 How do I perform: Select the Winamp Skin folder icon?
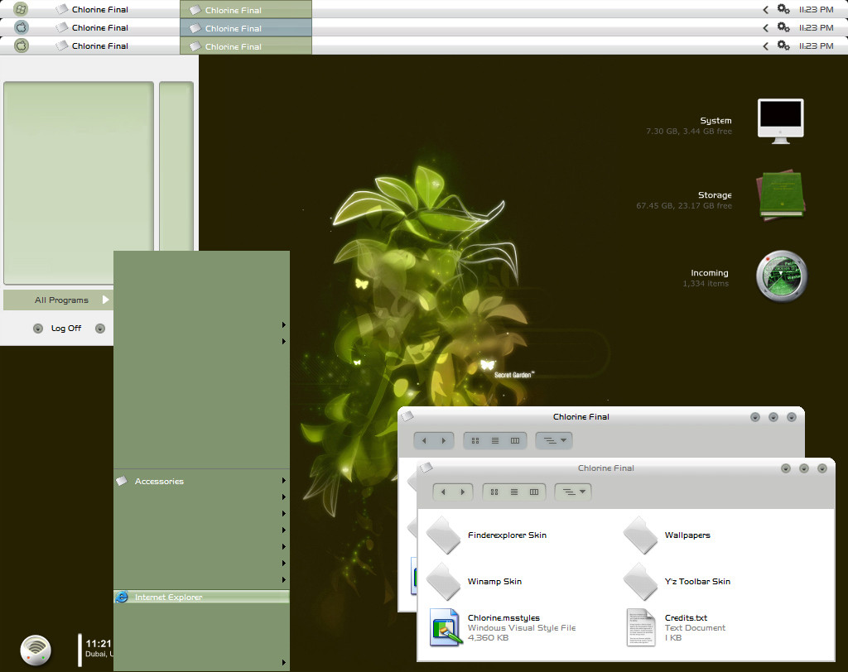pos(444,582)
